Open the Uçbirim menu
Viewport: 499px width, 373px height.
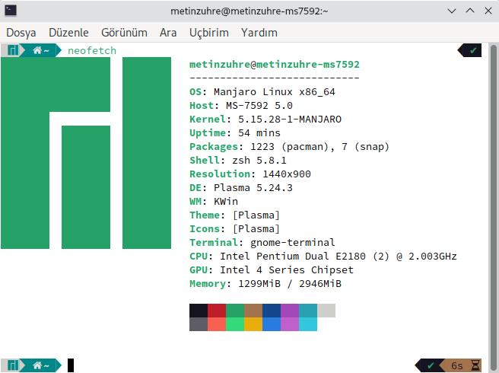tap(208, 33)
